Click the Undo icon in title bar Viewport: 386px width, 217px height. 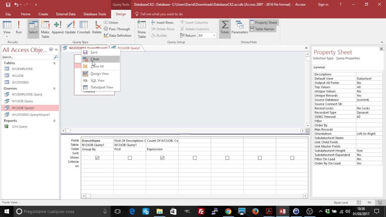coord(16,5)
